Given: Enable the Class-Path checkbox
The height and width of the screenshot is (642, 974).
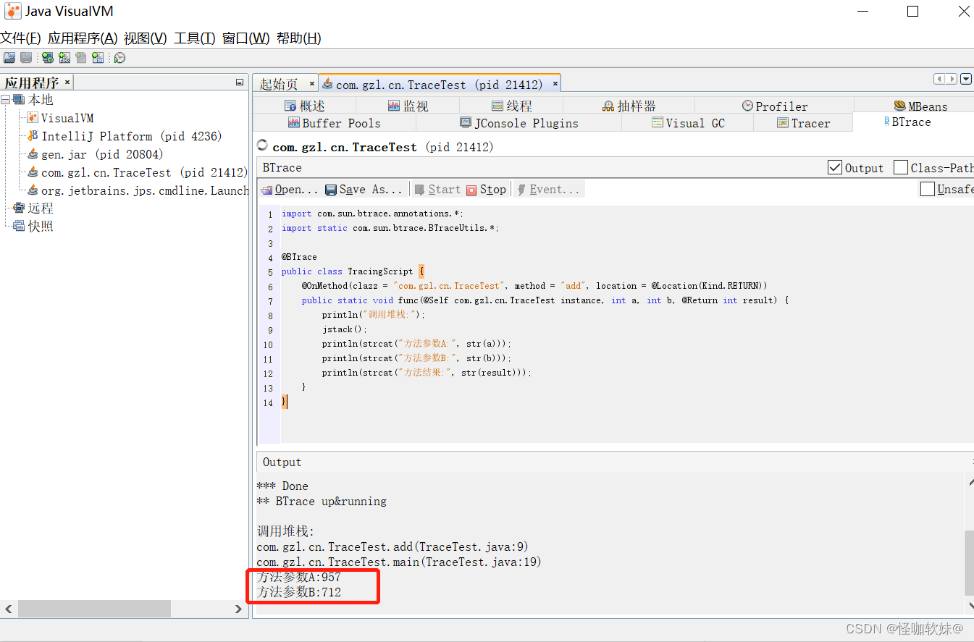Looking at the screenshot, I should point(901,167).
